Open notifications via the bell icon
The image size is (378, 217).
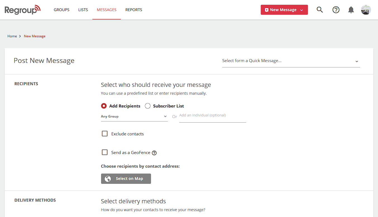[x=351, y=9]
